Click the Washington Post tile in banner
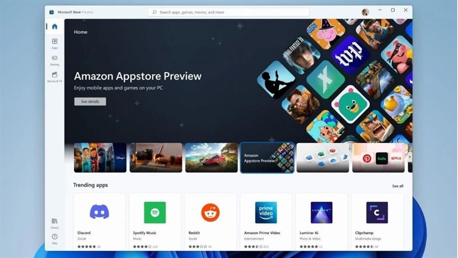Image resolution: width=458 pixels, height=258 pixels. (350, 54)
